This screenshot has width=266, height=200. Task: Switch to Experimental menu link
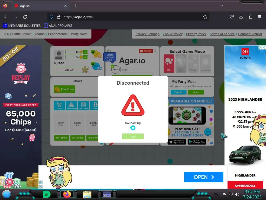(x=58, y=34)
